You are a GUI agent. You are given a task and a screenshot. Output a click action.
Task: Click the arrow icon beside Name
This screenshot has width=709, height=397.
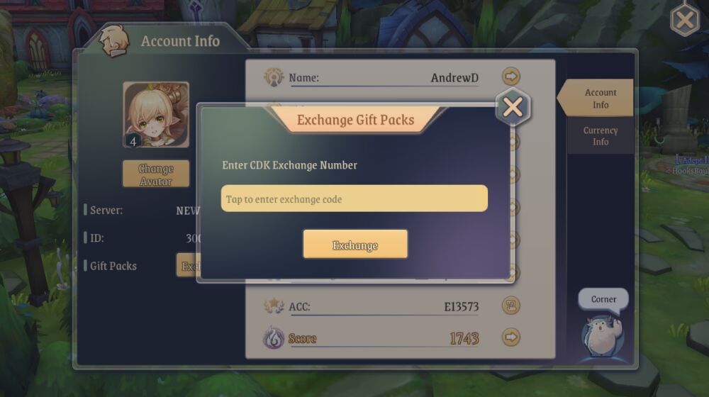click(x=511, y=77)
